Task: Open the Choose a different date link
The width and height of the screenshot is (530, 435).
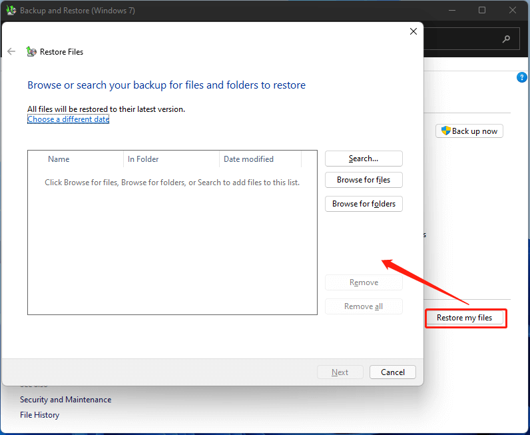Action: pos(69,119)
